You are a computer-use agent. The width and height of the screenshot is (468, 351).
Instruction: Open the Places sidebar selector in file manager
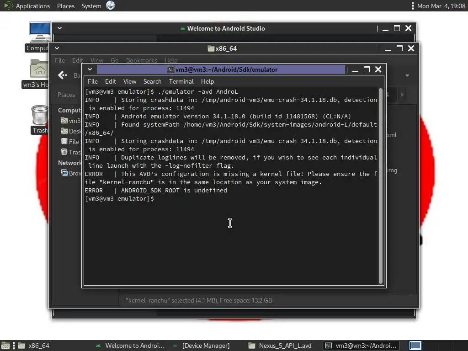point(66,95)
